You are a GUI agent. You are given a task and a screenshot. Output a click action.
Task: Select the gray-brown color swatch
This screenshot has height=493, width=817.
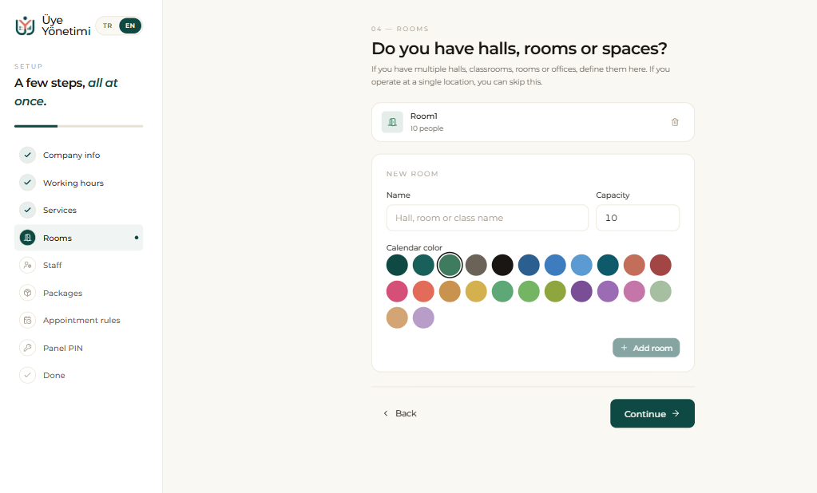point(476,265)
